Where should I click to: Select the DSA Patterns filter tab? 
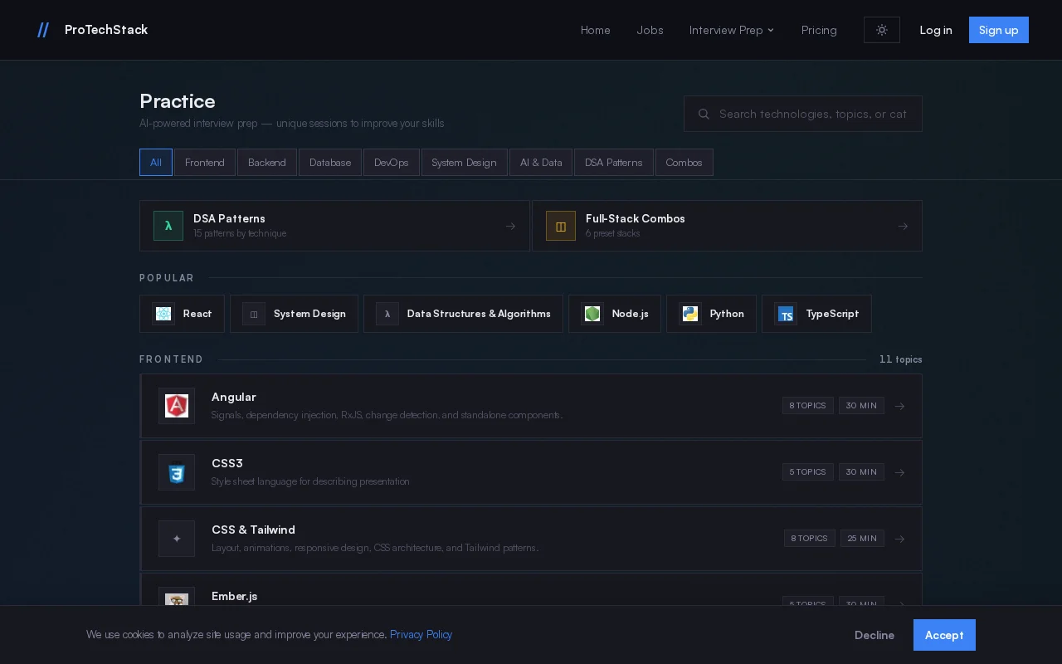(614, 163)
